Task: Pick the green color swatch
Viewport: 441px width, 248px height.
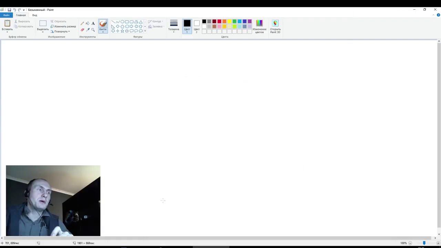Action: (x=234, y=21)
